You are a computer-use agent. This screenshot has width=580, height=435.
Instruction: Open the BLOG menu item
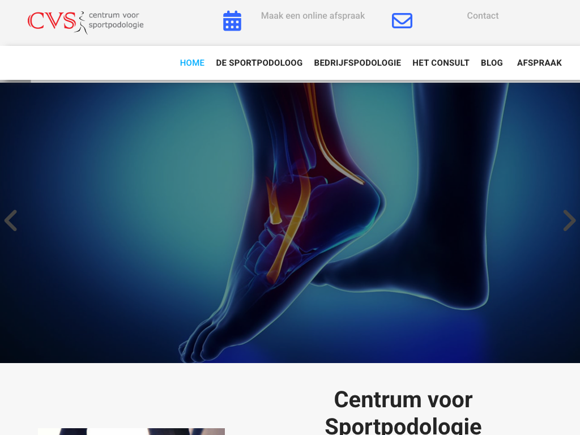point(492,63)
